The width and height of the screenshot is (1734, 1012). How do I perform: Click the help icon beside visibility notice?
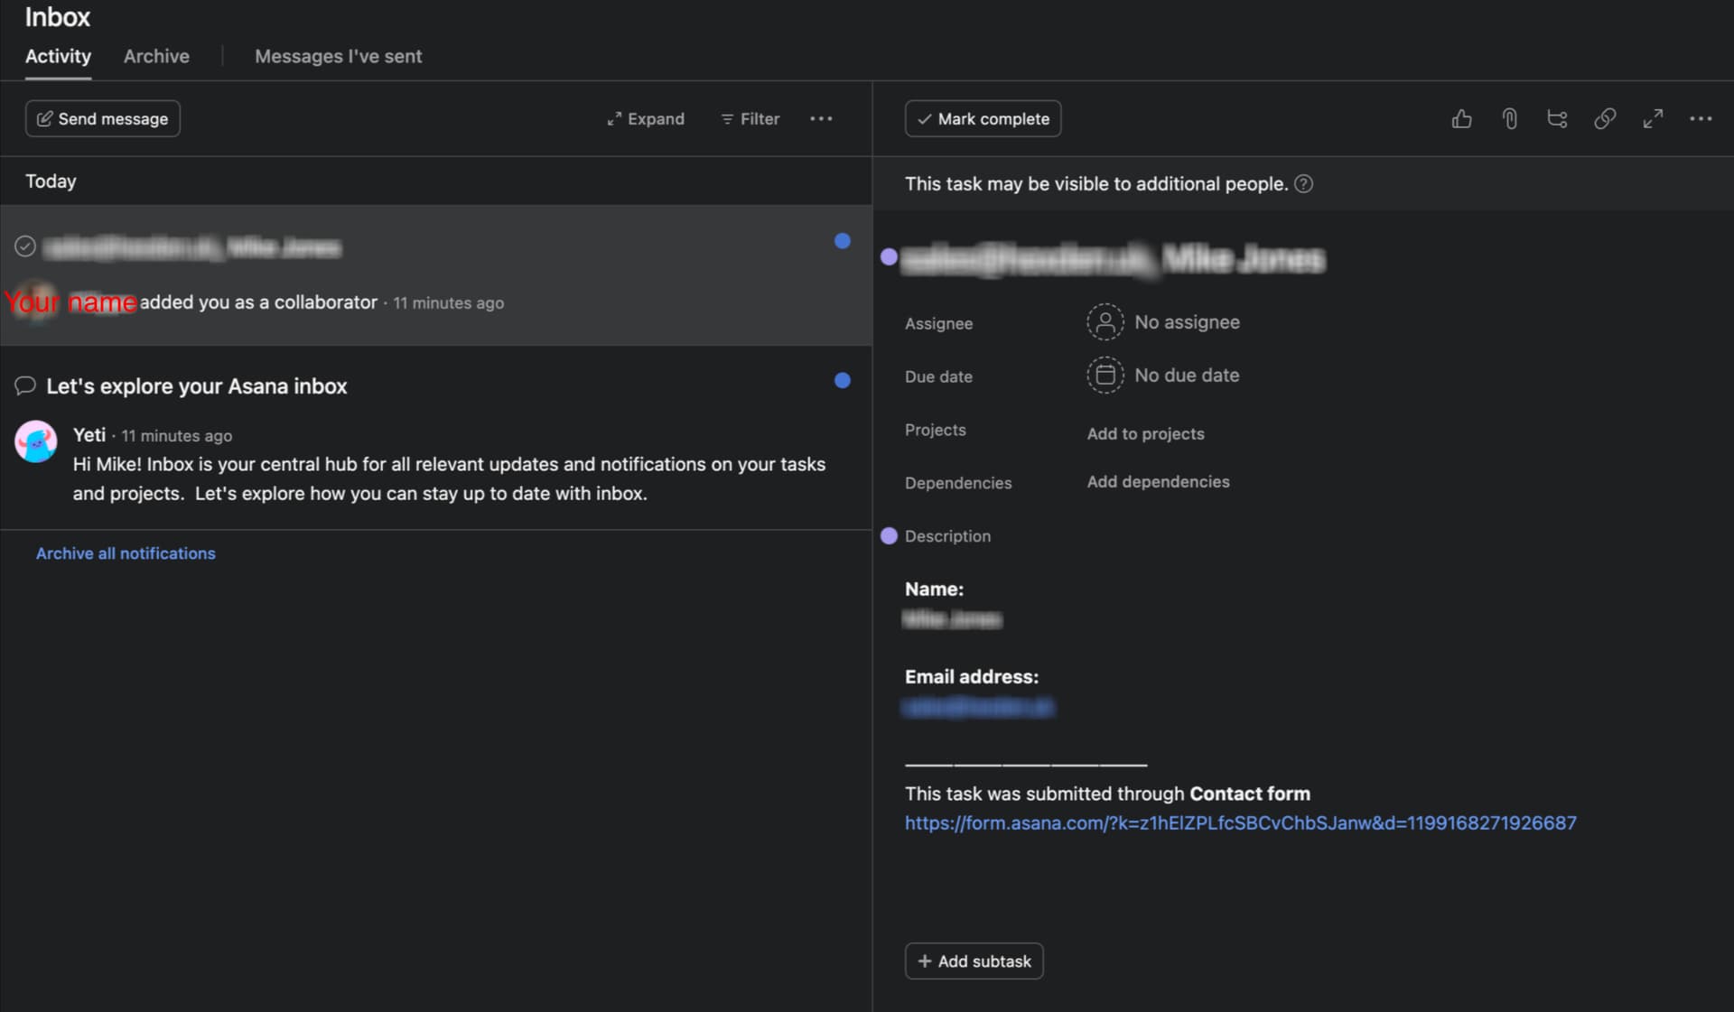coord(1303,184)
